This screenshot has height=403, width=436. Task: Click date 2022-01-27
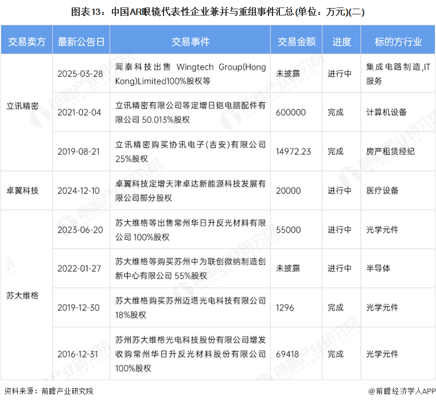(79, 269)
